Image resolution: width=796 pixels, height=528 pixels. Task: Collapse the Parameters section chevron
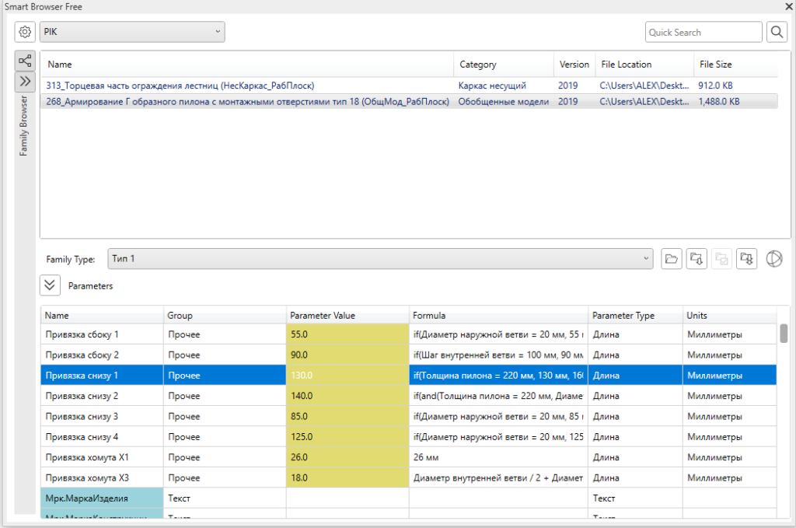point(50,285)
